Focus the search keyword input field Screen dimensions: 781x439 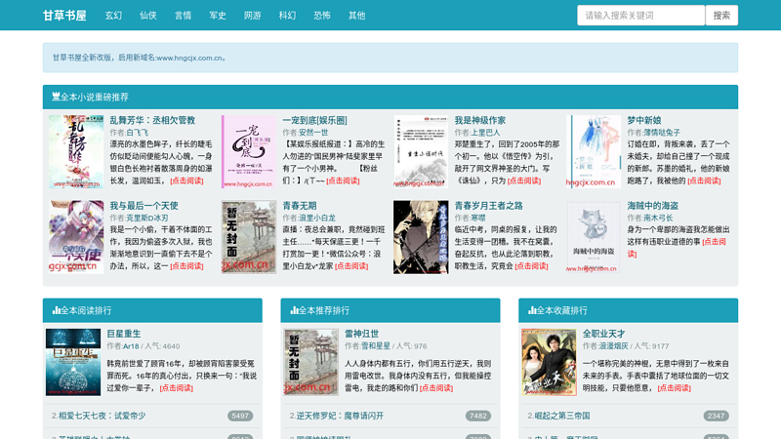coord(641,16)
